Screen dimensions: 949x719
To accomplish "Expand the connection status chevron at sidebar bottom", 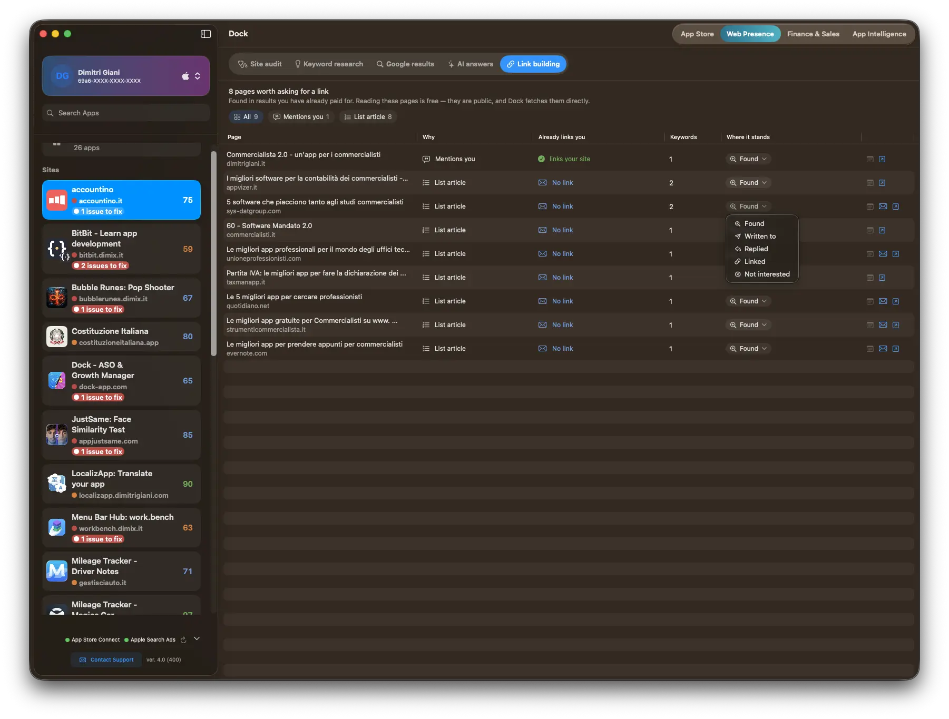I will pos(197,639).
